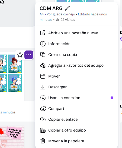Click the Crear una copia duplicate icon
Image resolution: width=122 pixels, height=148 pixels.
click(x=43, y=55)
